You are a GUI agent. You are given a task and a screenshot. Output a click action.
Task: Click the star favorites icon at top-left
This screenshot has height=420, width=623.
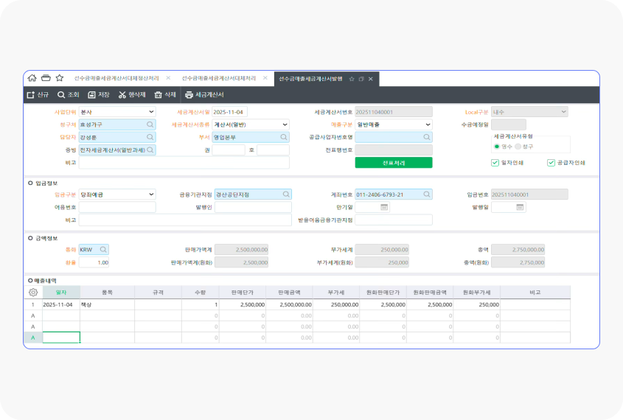(59, 78)
